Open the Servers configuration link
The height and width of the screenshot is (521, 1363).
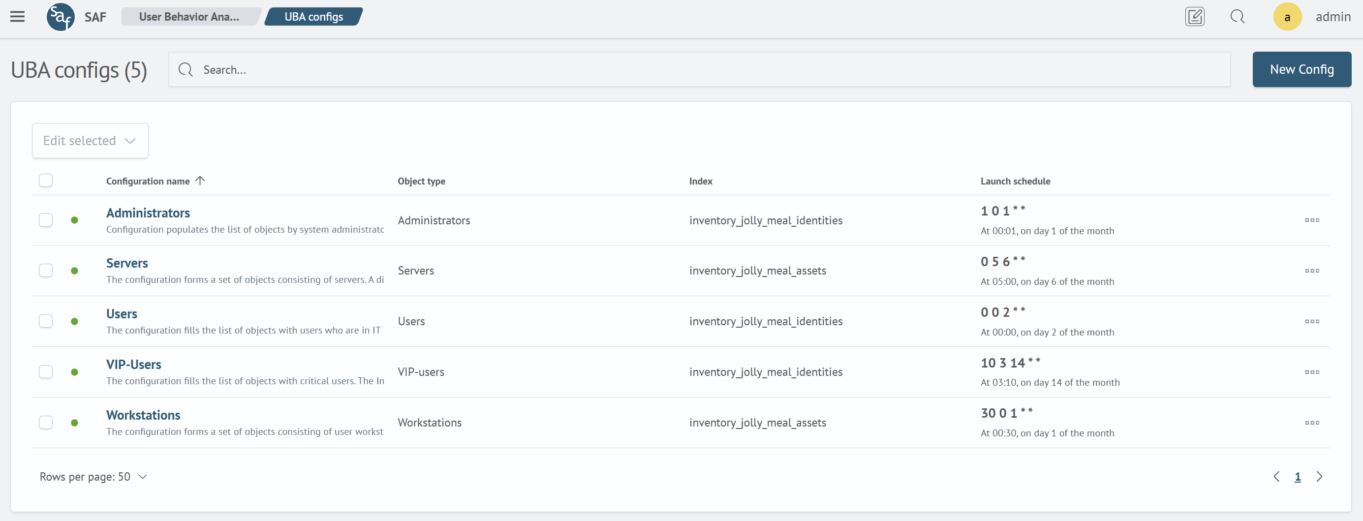(126, 262)
